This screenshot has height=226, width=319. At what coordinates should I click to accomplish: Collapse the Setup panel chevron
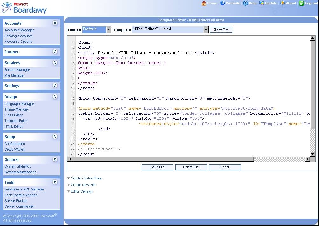pos(55,137)
